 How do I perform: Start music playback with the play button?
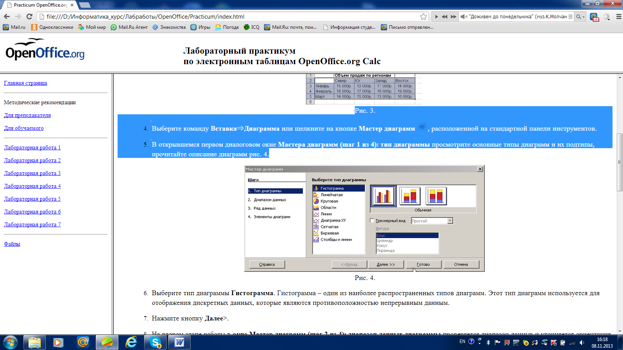[436, 17]
